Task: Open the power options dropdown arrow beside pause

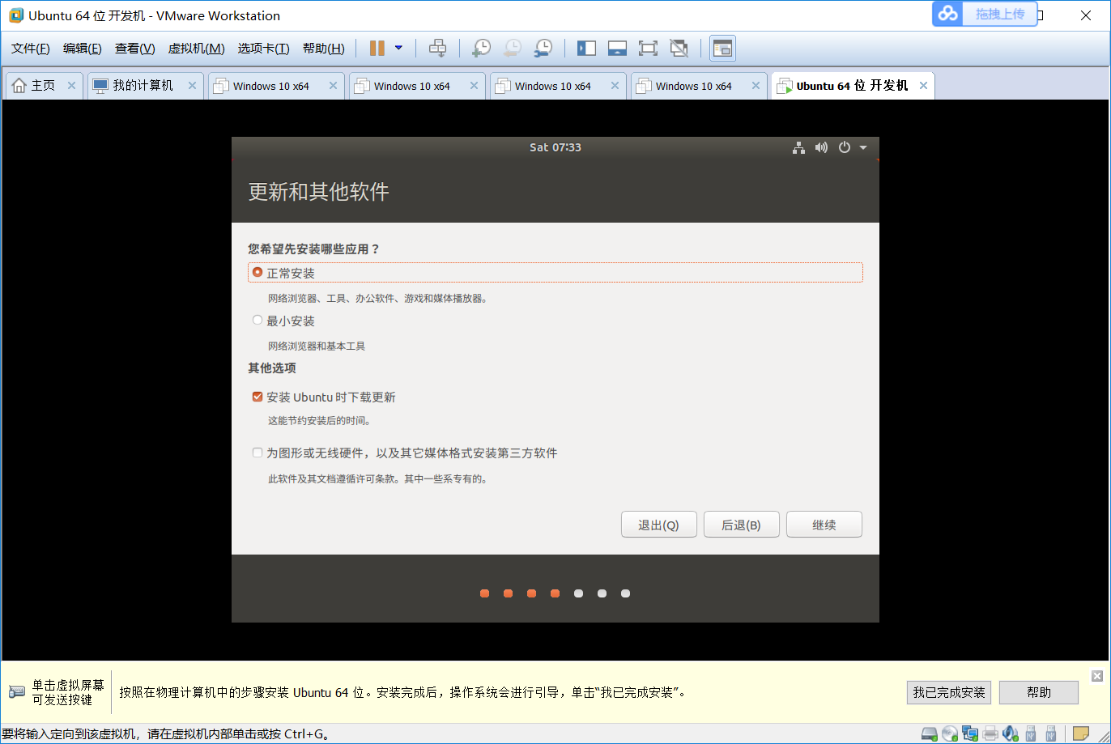Action: [x=398, y=49]
